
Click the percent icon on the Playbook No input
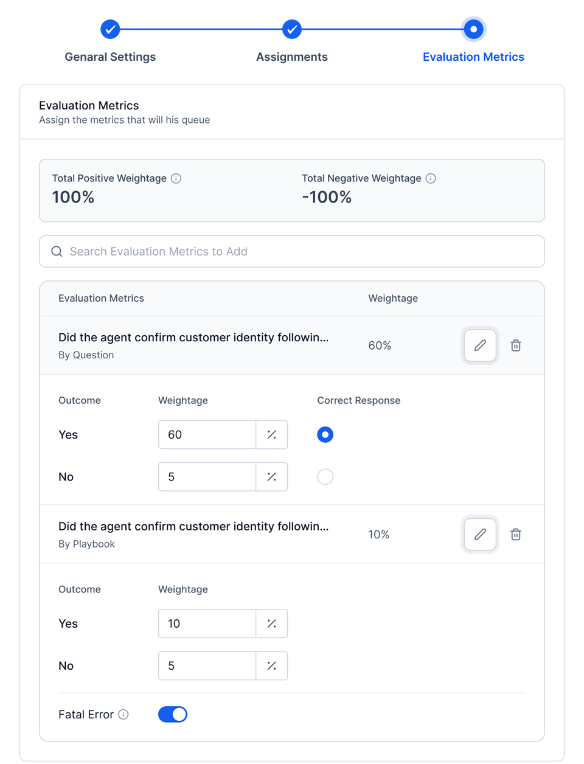(271, 665)
